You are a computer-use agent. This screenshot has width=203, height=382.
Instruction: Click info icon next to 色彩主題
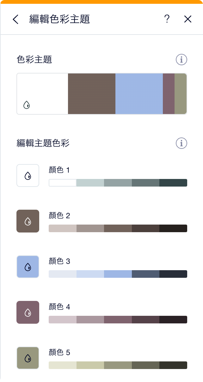(x=181, y=60)
